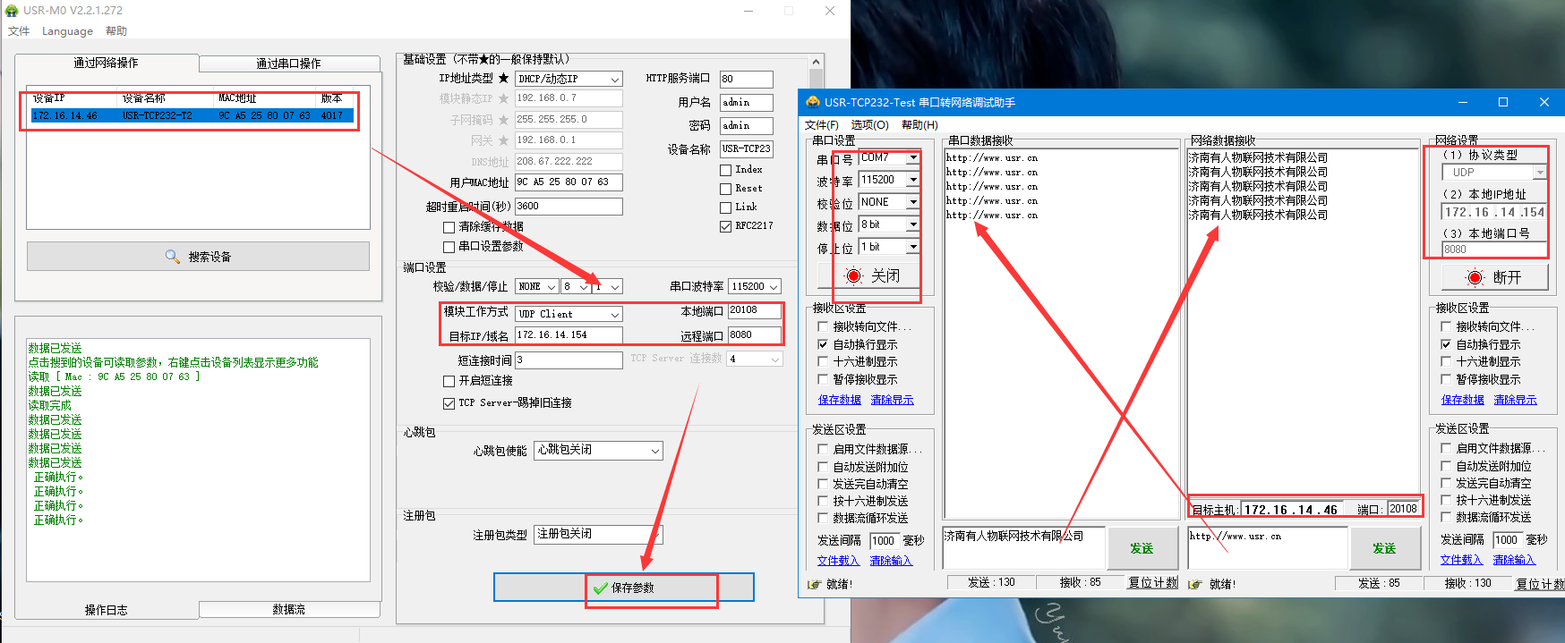Open the 心跳包使能 dropdown

coord(654,451)
